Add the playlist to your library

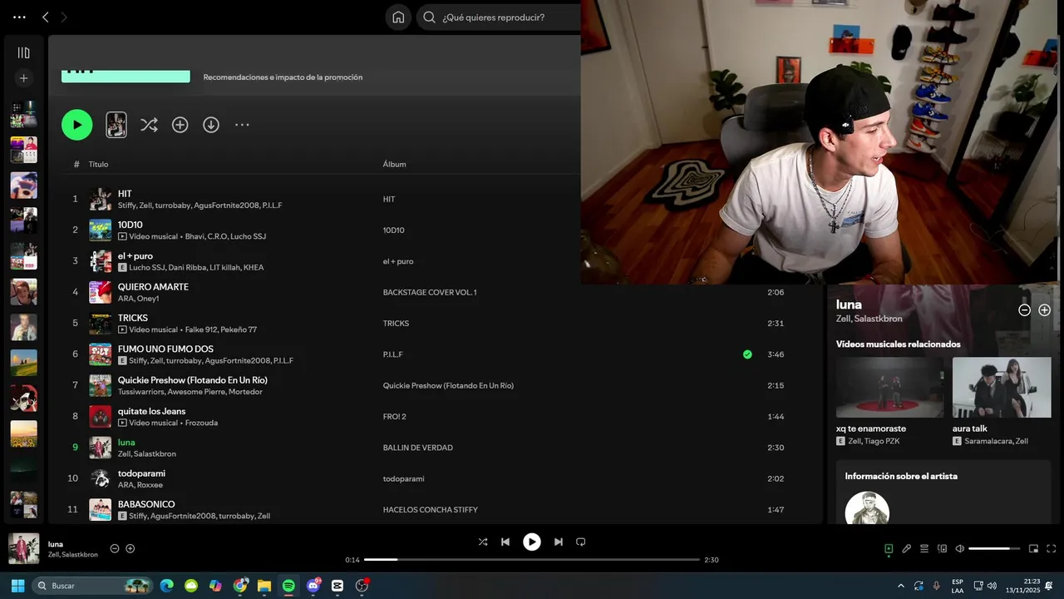pyautogui.click(x=180, y=125)
